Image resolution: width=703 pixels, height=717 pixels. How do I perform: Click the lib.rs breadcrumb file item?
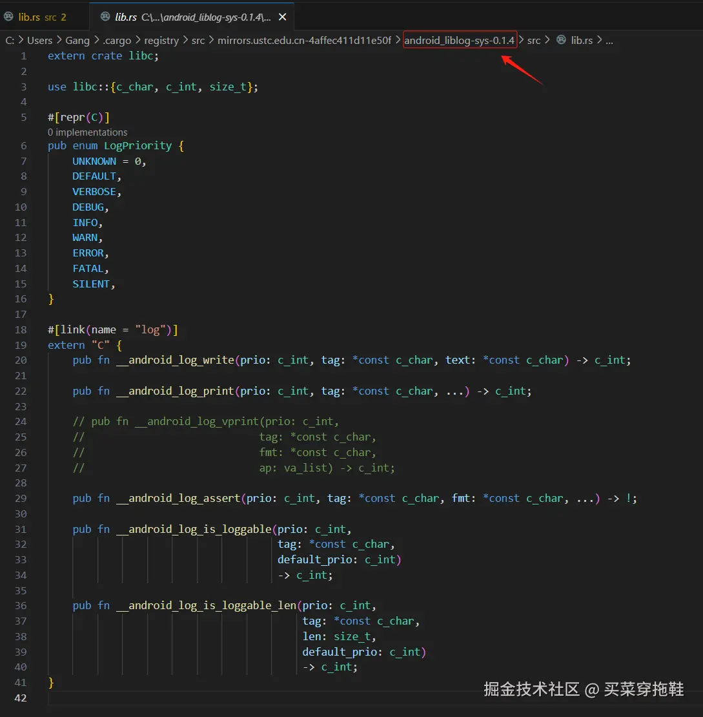tap(582, 41)
